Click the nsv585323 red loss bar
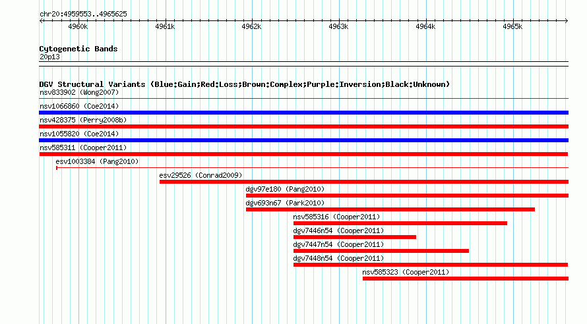 point(466,279)
